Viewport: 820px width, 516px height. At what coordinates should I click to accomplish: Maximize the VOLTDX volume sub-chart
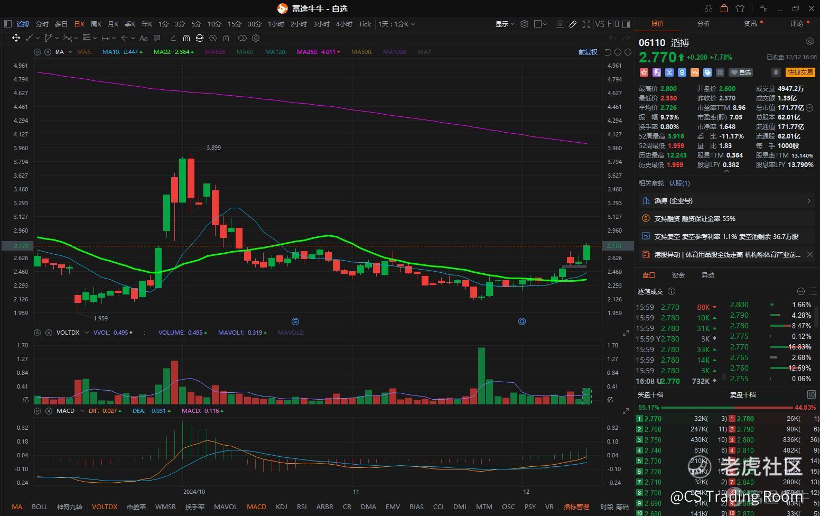click(x=626, y=333)
